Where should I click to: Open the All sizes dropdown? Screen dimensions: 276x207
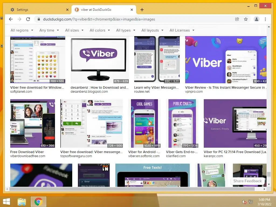click(x=74, y=30)
